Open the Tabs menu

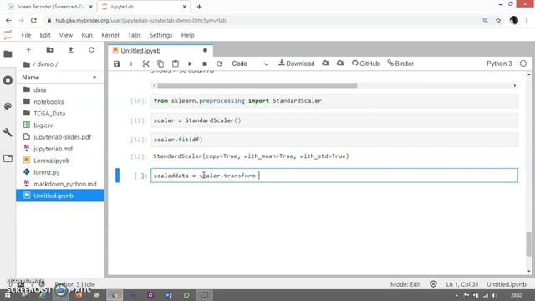(134, 35)
